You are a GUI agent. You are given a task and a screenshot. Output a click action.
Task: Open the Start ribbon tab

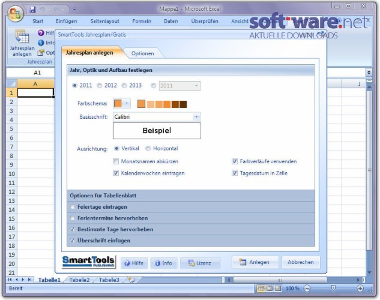(x=38, y=22)
